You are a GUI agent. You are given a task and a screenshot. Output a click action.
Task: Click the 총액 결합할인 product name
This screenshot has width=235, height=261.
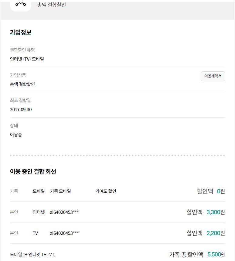(x=22, y=84)
